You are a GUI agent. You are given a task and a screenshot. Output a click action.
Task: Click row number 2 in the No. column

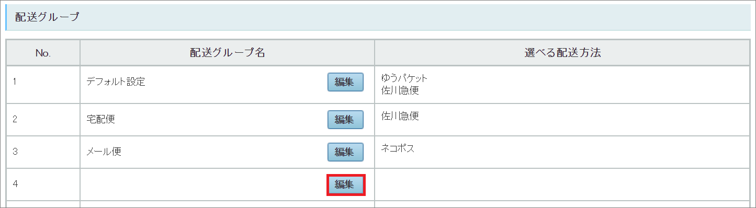pyautogui.click(x=15, y=119)
